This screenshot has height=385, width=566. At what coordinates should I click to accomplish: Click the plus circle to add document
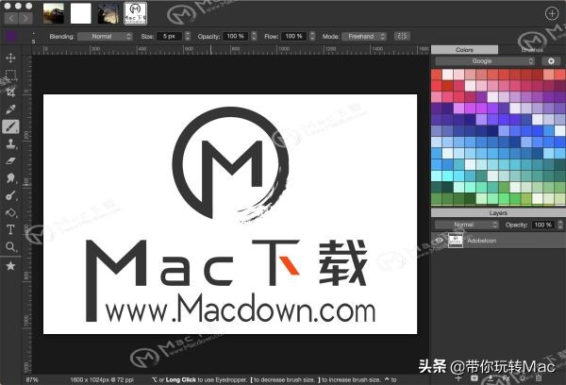[x=552, y=14]
